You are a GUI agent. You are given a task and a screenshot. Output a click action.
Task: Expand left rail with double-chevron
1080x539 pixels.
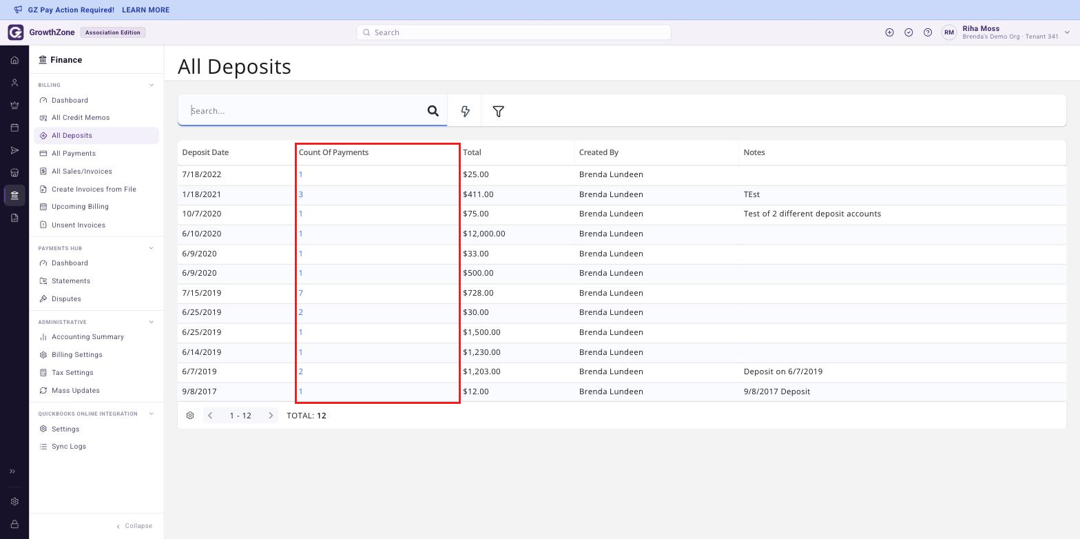12,471
